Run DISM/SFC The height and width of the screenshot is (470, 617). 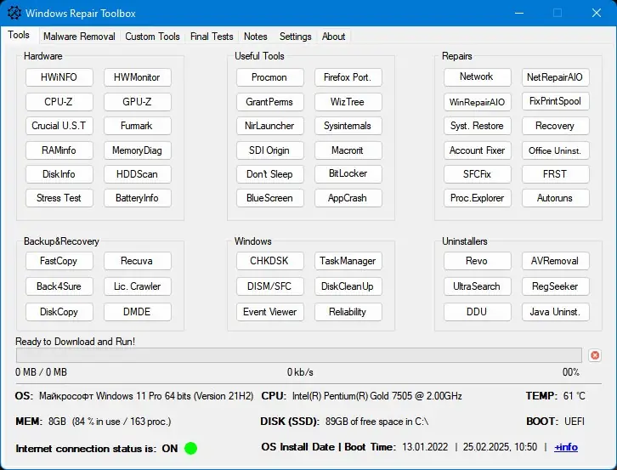pos(269,286)
